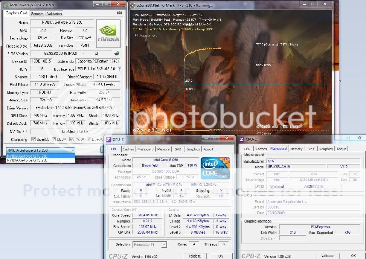
Task: Close the CPU-Z processor window
Action: (226, 139)
